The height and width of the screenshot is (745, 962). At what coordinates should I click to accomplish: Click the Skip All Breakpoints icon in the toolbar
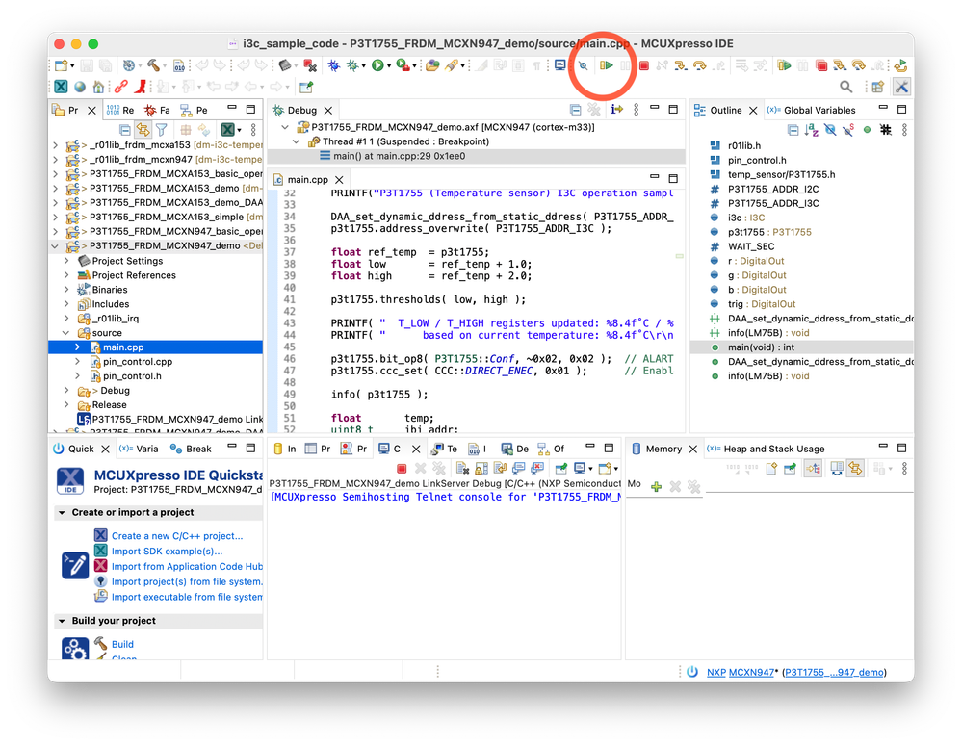(584, 65)
